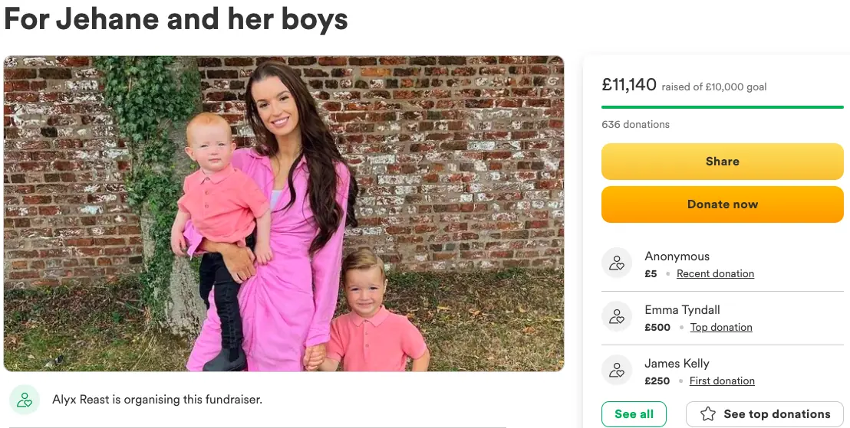Click the organiser avatar icon beside Alyx Reast
The width and height of the screenshot is (850, 428).
[x=25, y=400]
